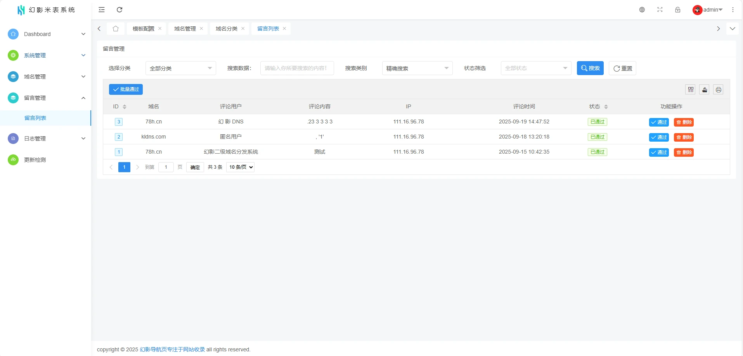Screen dimensions: 743x356
Task: Go to the home tab icon
Action: 116,29
